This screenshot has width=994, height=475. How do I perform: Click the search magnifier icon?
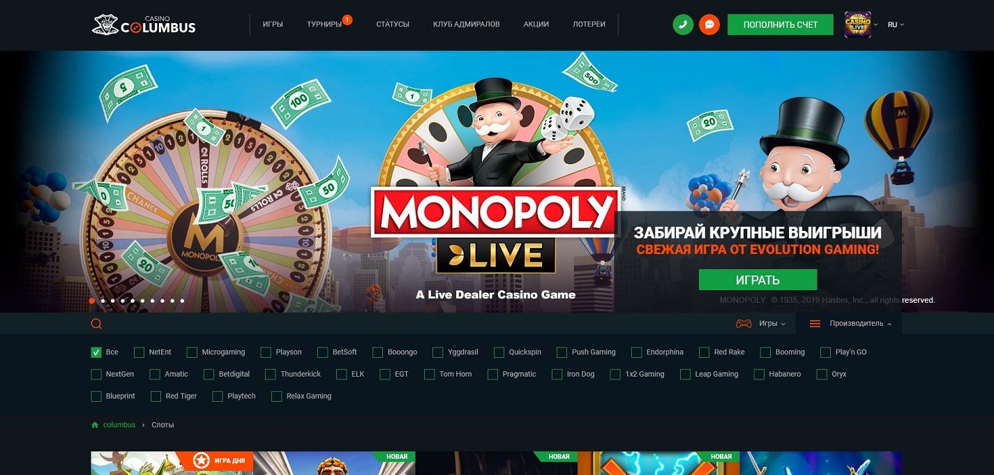coord(96,324)
